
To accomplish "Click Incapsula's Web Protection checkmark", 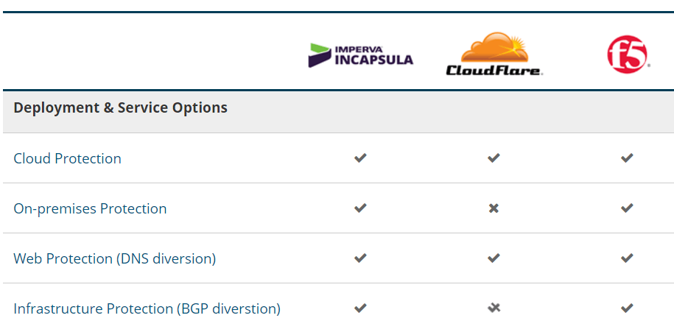I will (360, 258).
